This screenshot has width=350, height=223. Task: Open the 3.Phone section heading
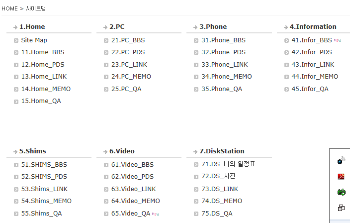[x=213, y=27]
